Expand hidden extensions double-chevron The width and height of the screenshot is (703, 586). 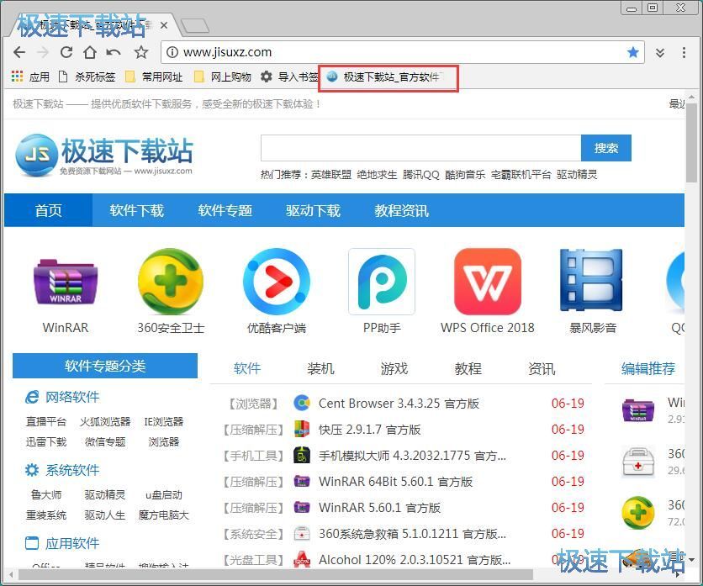pyautogui.click(x=660, y=53)
